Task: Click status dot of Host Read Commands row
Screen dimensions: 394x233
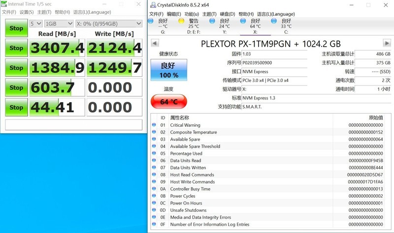Action: click(x=154, y=175)
